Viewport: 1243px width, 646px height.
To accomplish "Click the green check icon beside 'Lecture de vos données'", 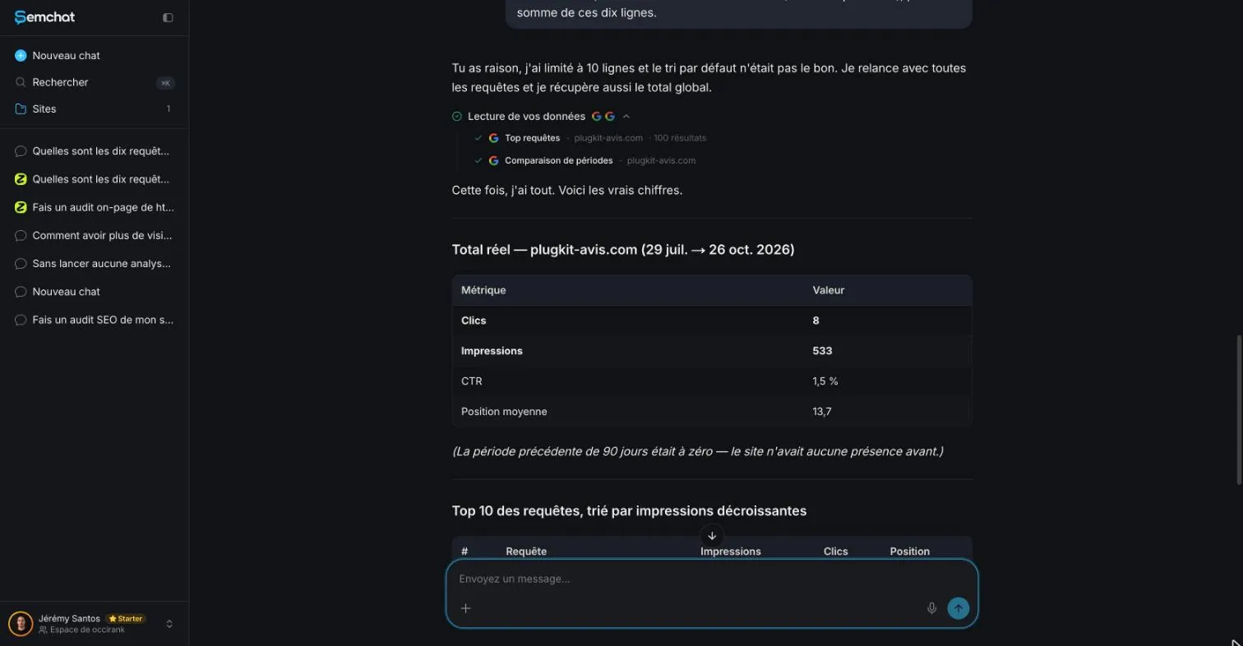I will point(457,117).
